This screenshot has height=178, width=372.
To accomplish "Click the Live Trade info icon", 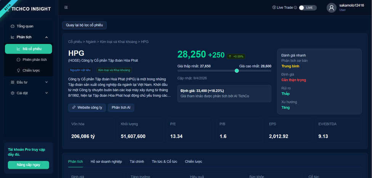I will [x=295, y=8].
